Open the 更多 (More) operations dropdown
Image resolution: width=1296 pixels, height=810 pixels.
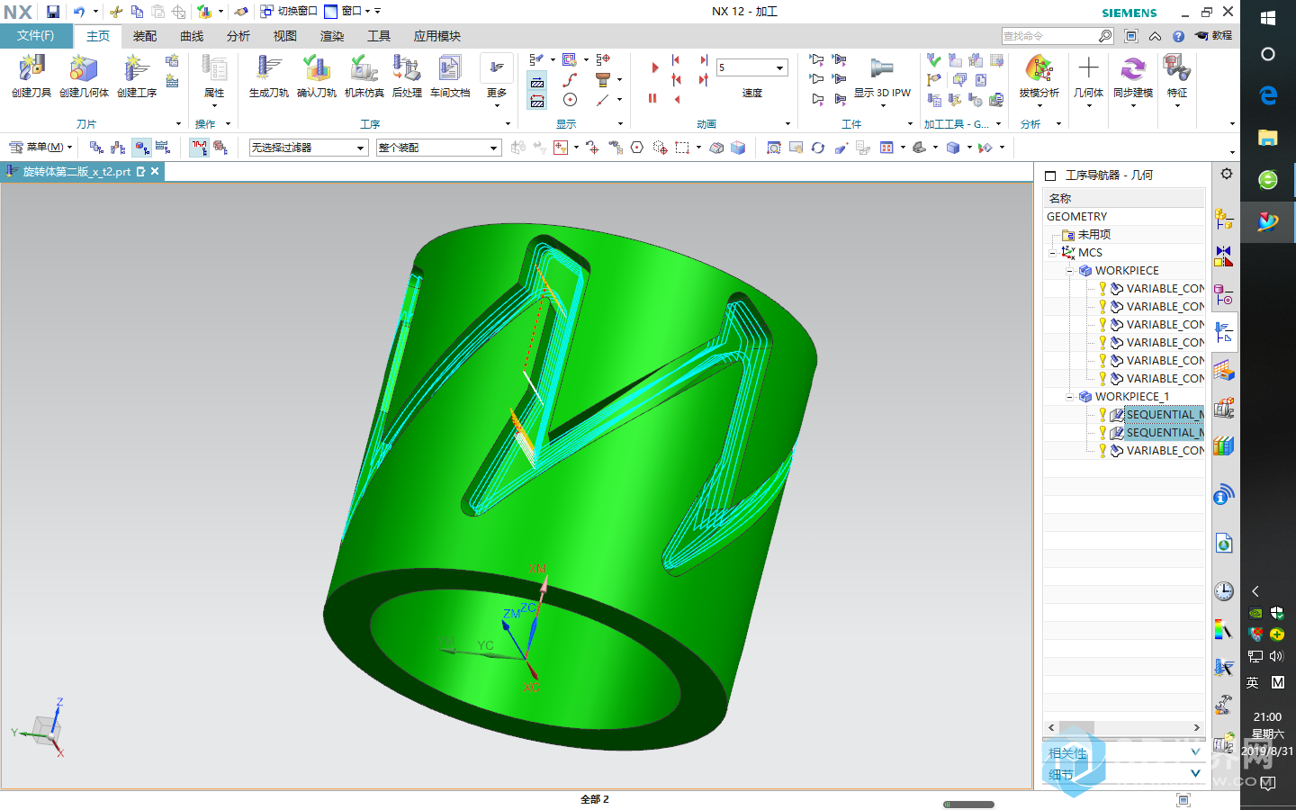click(497, 81)
